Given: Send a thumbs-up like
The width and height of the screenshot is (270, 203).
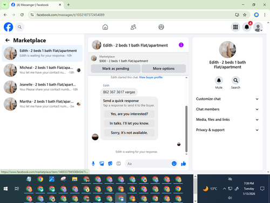Looking at the screenshot, I should 184,163.
